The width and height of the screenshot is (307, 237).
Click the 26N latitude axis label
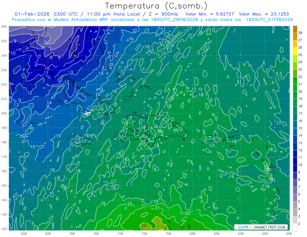click(x=4, y=27)
